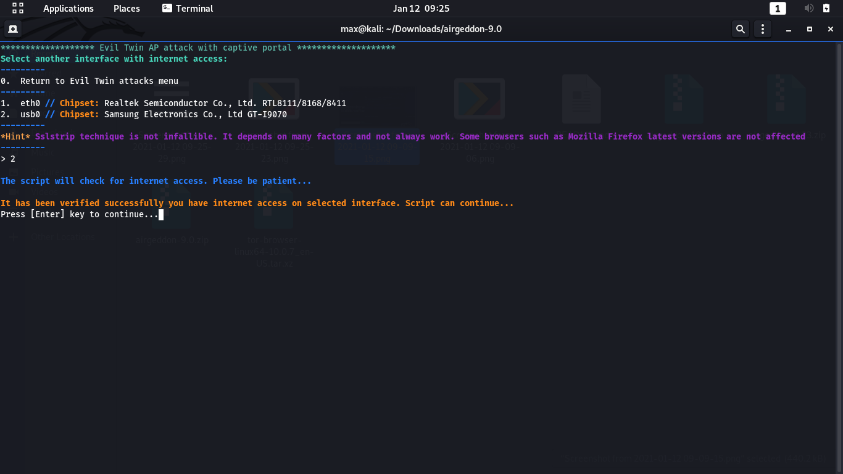Click the Evil Twin AP attack header
The height and width of the screenshot is (474, 843).
pyautogui.click(x=198, y=48)
